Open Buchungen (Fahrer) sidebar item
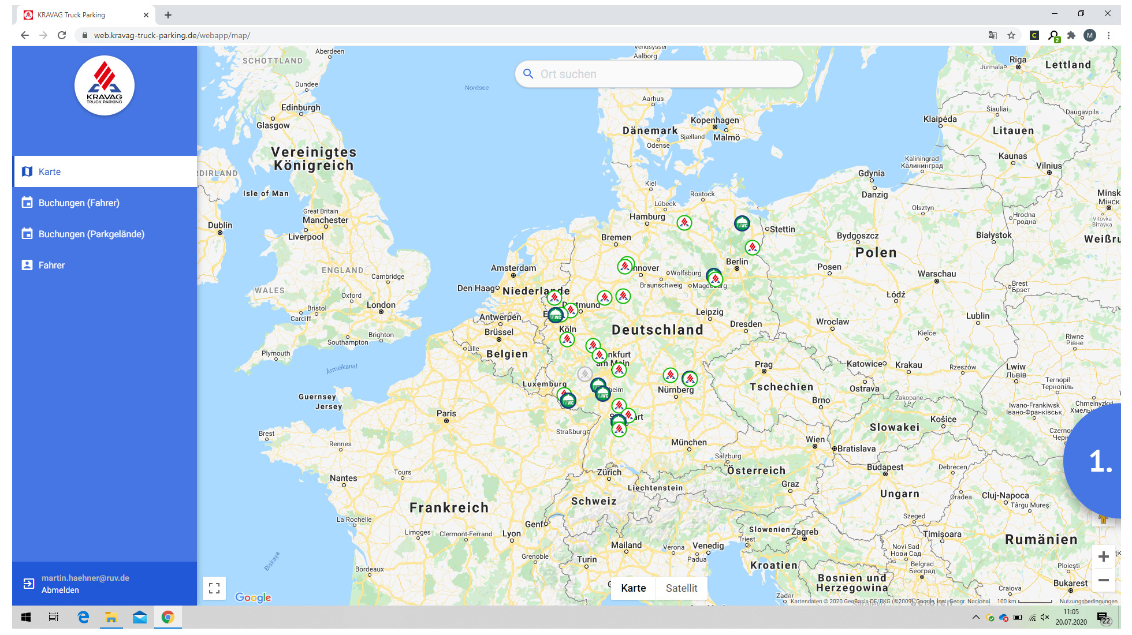This screenshot has width=1132, height=635. pos(79,203)
